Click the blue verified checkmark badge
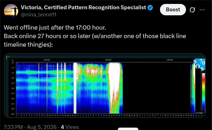The image size is (212, 130). click(150, 7)
